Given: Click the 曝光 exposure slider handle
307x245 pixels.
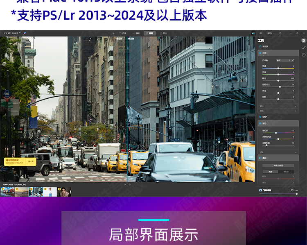Looking at the screenshot, I should 278,81.
